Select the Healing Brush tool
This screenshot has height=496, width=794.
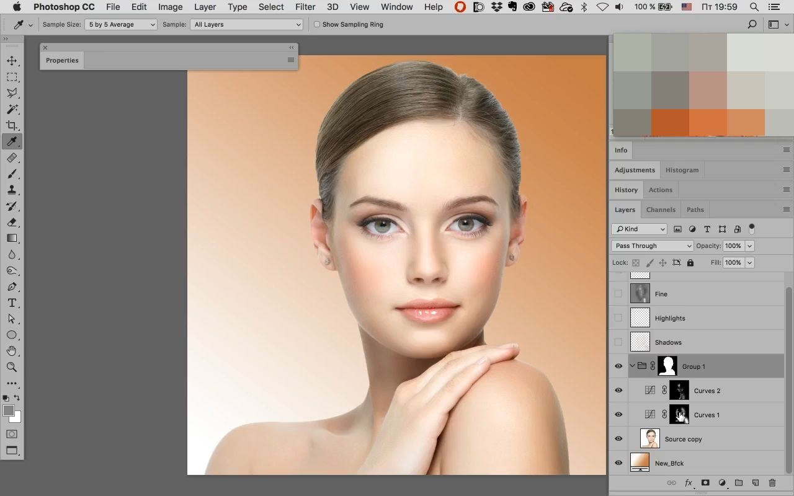pos(12,158)
